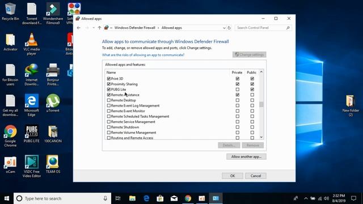Click Change settings button
This screenshot has height=204, width=363.
click(x=250, y=54)
